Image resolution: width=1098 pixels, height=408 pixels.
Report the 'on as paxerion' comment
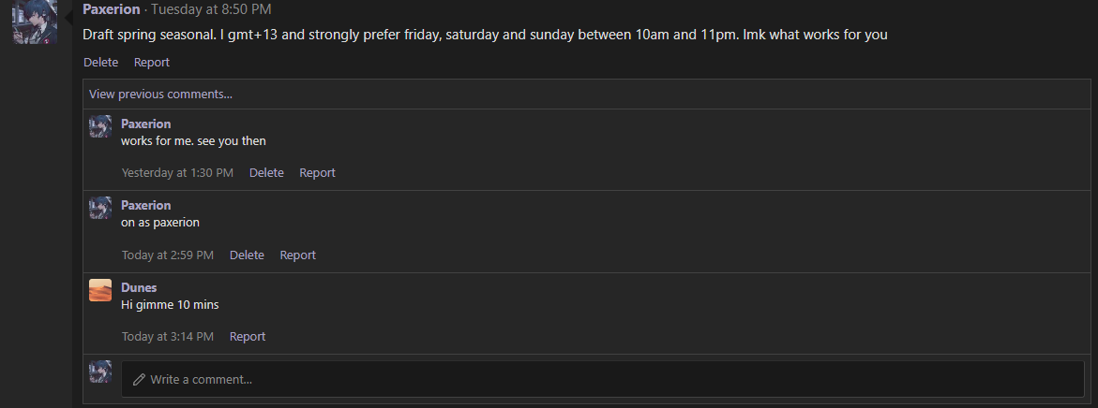(x=297, y=255)
